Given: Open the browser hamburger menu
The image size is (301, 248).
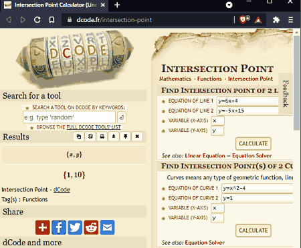Looking at the screenshot, I should pos(290,20).
